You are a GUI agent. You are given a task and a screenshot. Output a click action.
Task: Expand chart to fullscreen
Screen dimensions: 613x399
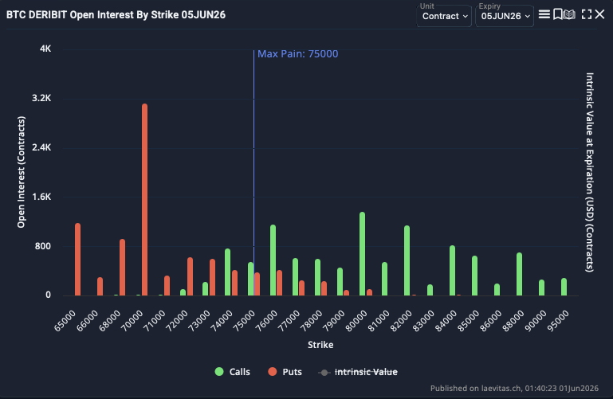587,14
